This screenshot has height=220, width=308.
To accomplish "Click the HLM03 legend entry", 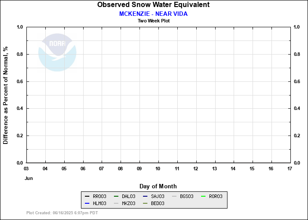I will point(95,203).
